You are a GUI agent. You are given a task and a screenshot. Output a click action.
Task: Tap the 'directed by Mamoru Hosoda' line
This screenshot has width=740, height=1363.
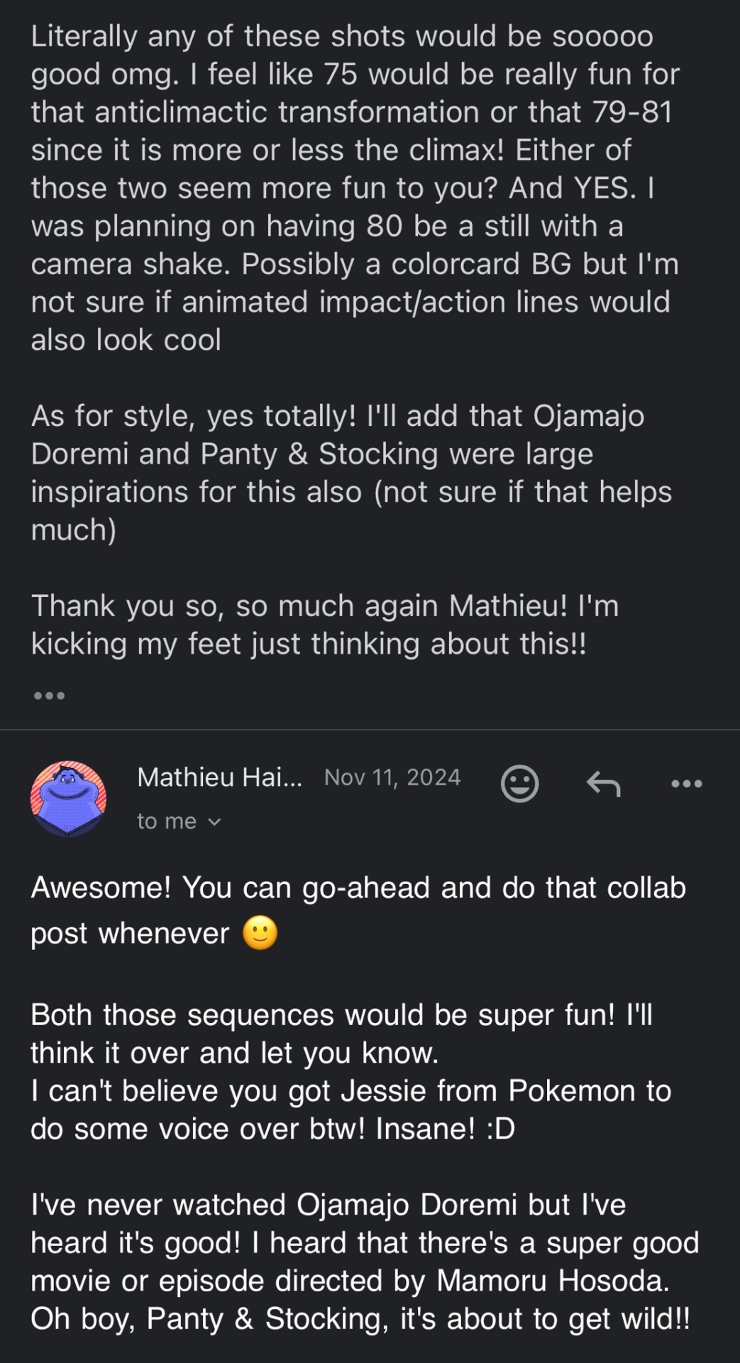tap(350, 1281)
